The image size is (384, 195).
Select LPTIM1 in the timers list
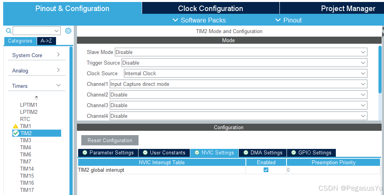29,105
